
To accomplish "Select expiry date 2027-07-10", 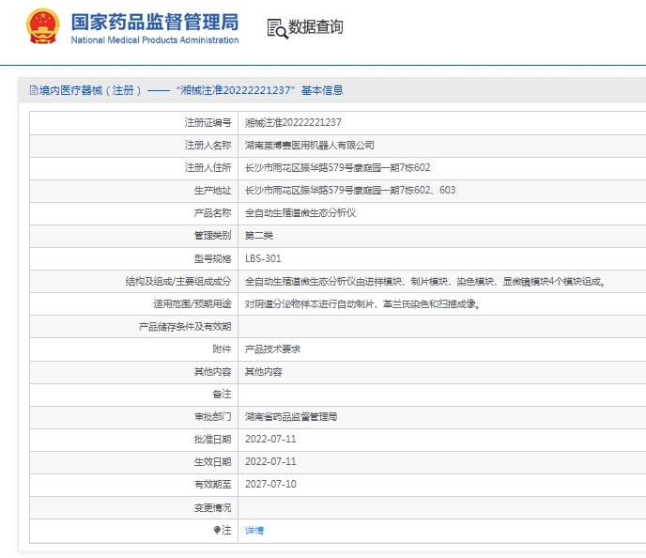I will tap(270, 484).
